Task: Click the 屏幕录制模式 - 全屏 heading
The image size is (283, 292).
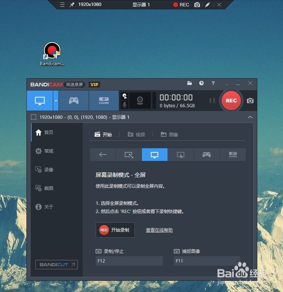Action: tap(121, 175)
